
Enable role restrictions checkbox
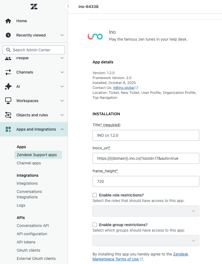click(x=95, y=195)
